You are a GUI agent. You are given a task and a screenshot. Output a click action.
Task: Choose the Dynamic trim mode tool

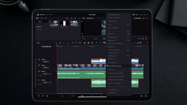click(64, 43)
